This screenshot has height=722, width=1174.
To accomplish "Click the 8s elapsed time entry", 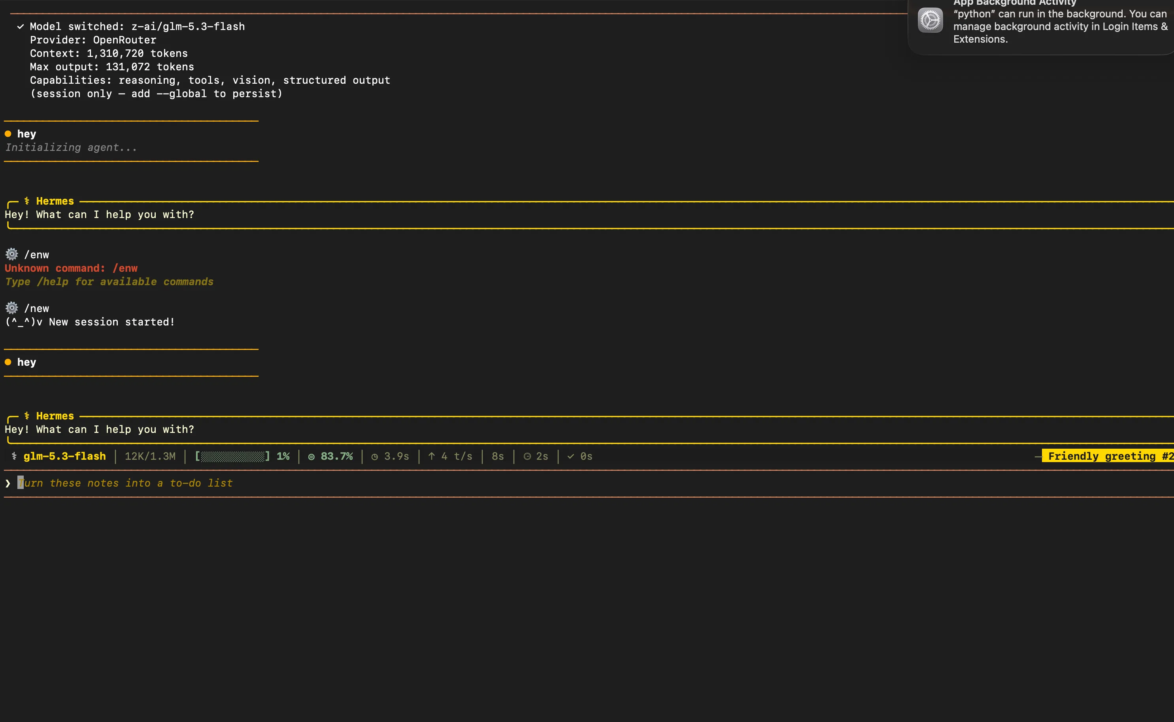I will click(x=498, y=456).
